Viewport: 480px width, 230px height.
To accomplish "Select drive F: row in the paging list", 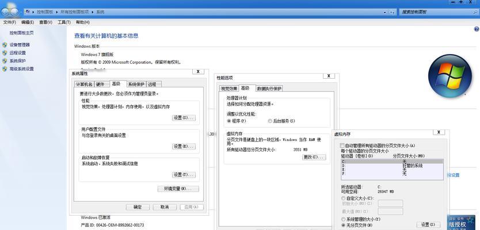I will point(392,174).
